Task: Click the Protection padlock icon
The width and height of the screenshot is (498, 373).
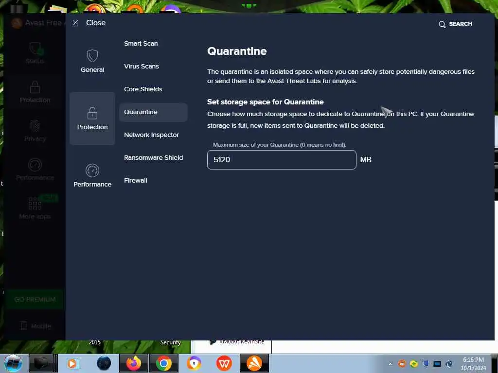Action: [x=92, y=113]
